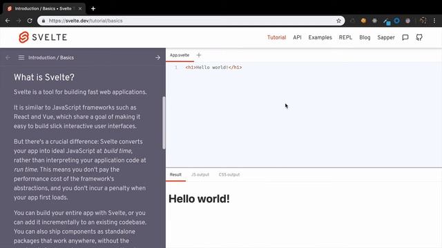The width and height of the screenshot is (442, 248).
Task: Click the browser forward arrow
Action: 19,21
